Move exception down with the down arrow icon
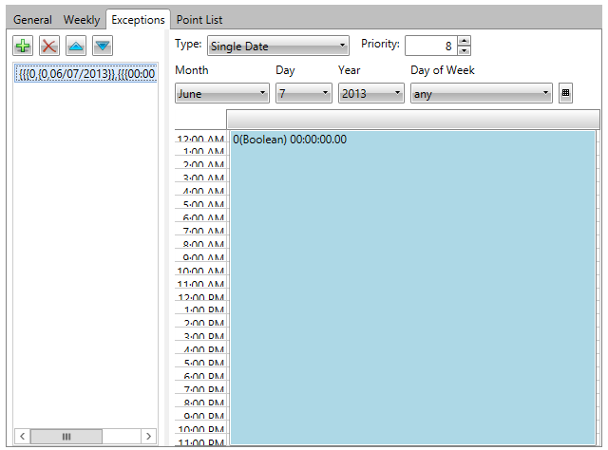The height and width of the screenshot is (450, 608). click(x=103, y=47)
